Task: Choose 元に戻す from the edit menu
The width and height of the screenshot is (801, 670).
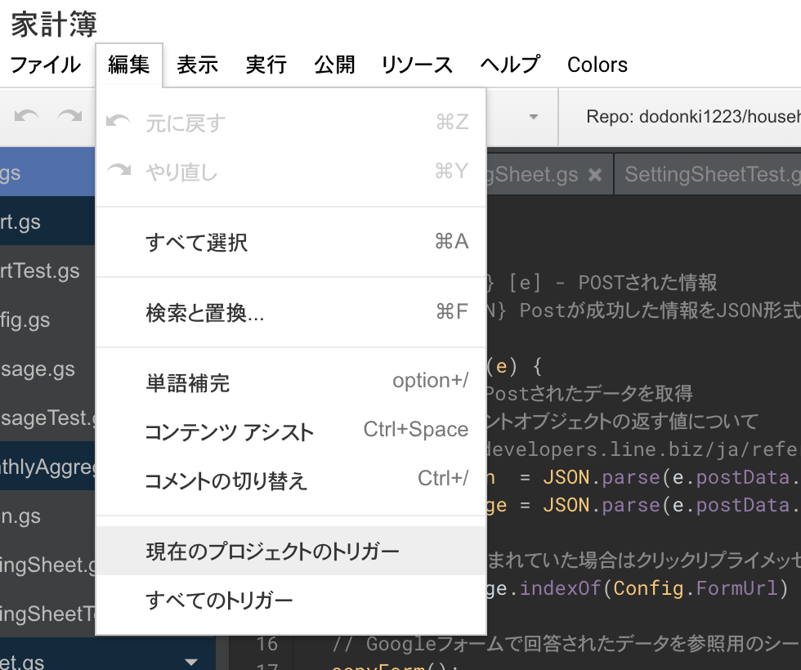Action: pyautogui.click(x=186, y=123)
